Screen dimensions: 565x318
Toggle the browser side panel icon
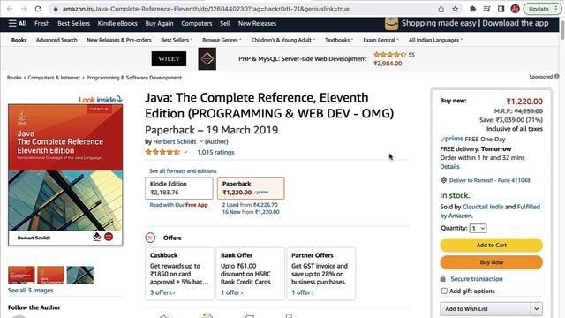(x=501, y=9)
